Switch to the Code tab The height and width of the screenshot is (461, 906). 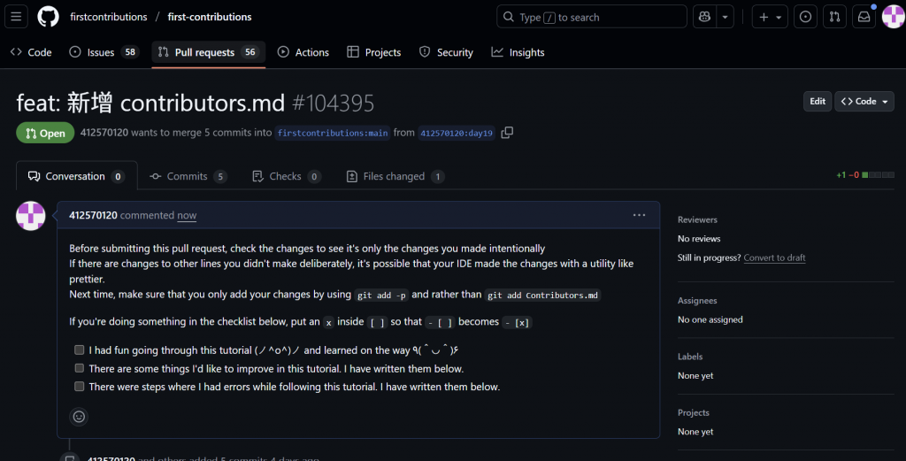coord(31,52)
